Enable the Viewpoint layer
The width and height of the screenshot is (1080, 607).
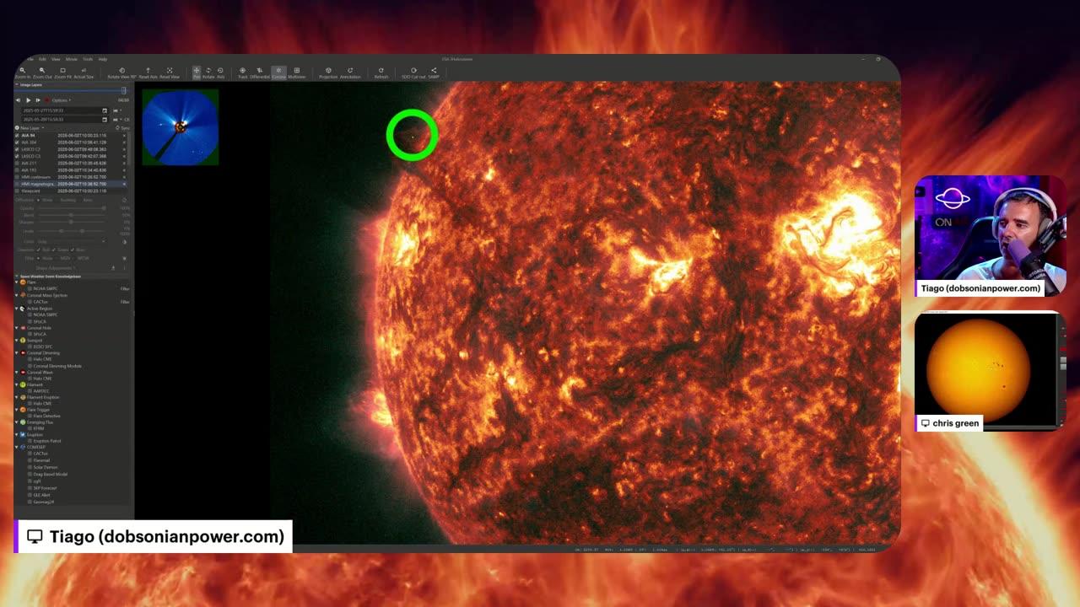point(17,191)
